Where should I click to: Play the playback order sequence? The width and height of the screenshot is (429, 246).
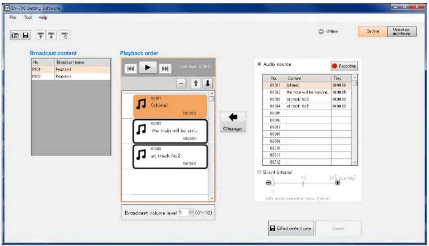(x=148, y=67)
